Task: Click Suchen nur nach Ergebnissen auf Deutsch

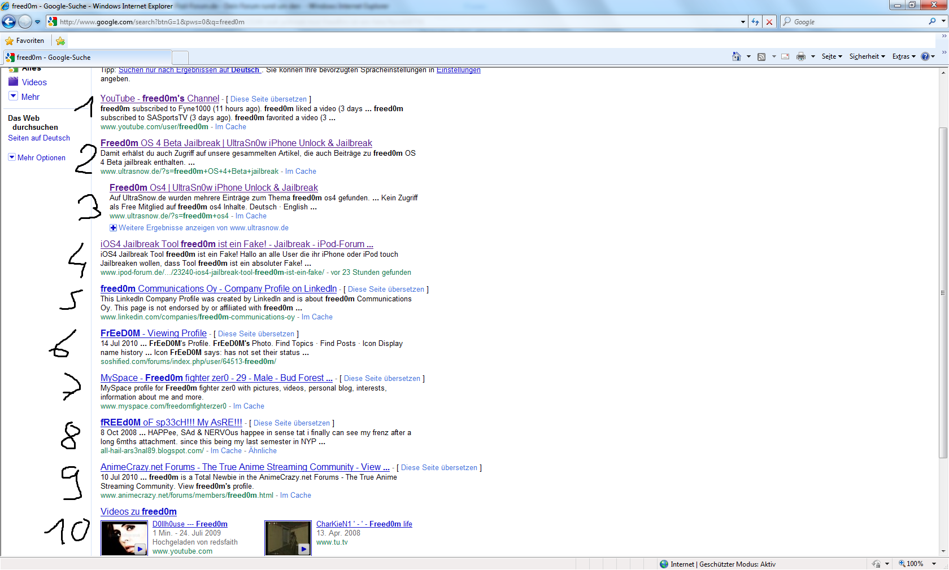Action: click(x=189, y=70)
